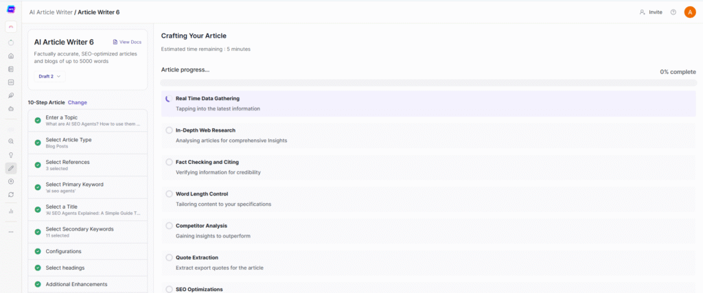This screenshot has width=703, height=293.
Task: Click 'Estimated time remaining : 5 minutes'
Action: coord(206,49)
